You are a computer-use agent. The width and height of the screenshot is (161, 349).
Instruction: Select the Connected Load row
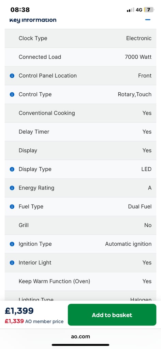click(80, 57)
